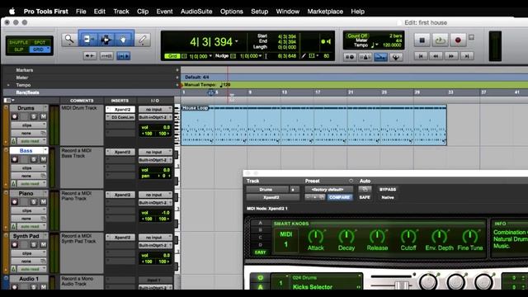
Task: Open the AudioSuite menu
Action: pyautogui.click(x=196, y=12)
